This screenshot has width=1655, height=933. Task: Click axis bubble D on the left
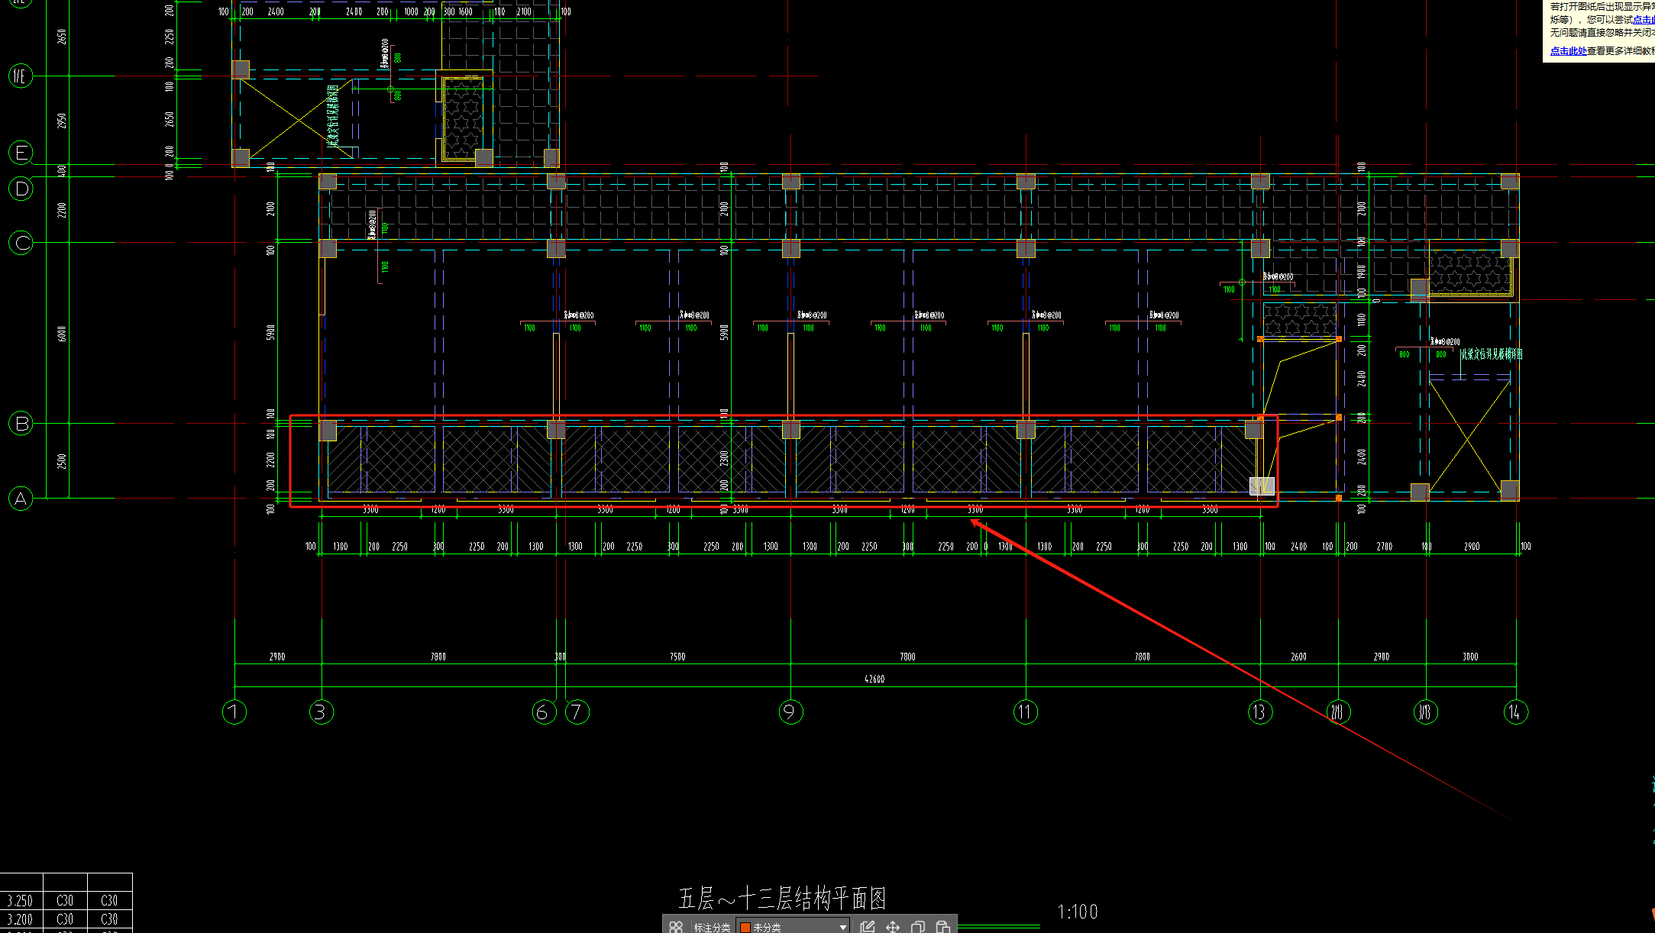pyautogui.click(x=21, y=189)
